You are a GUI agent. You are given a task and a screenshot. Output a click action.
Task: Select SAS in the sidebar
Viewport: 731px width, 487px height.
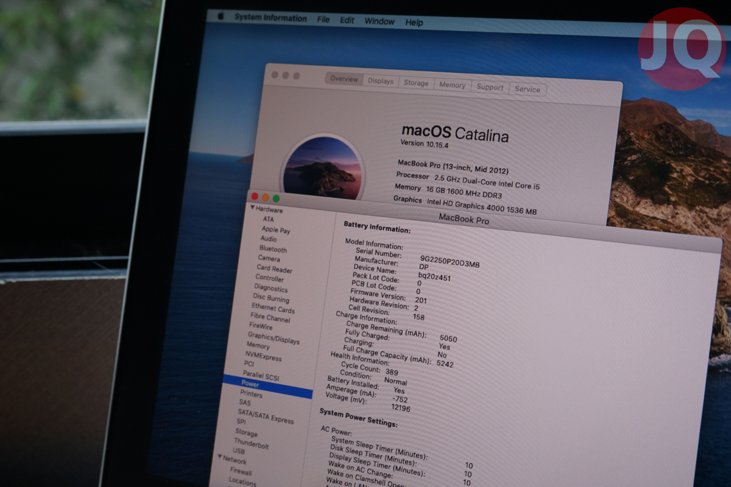245,403
